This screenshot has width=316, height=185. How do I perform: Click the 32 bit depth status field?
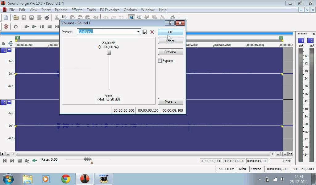click(x=242, y=169)
